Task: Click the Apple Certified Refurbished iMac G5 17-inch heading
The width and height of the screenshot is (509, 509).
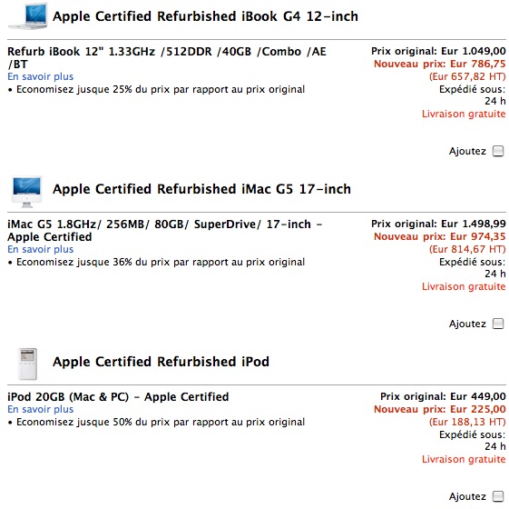Action: point(201,189)
